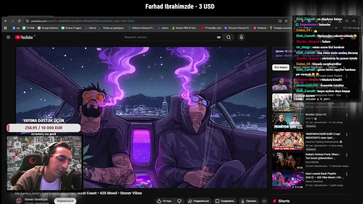
Task: Open the Monitor Şirləri #3 title link
Action: pyautogui.click(x=316, y=114)
